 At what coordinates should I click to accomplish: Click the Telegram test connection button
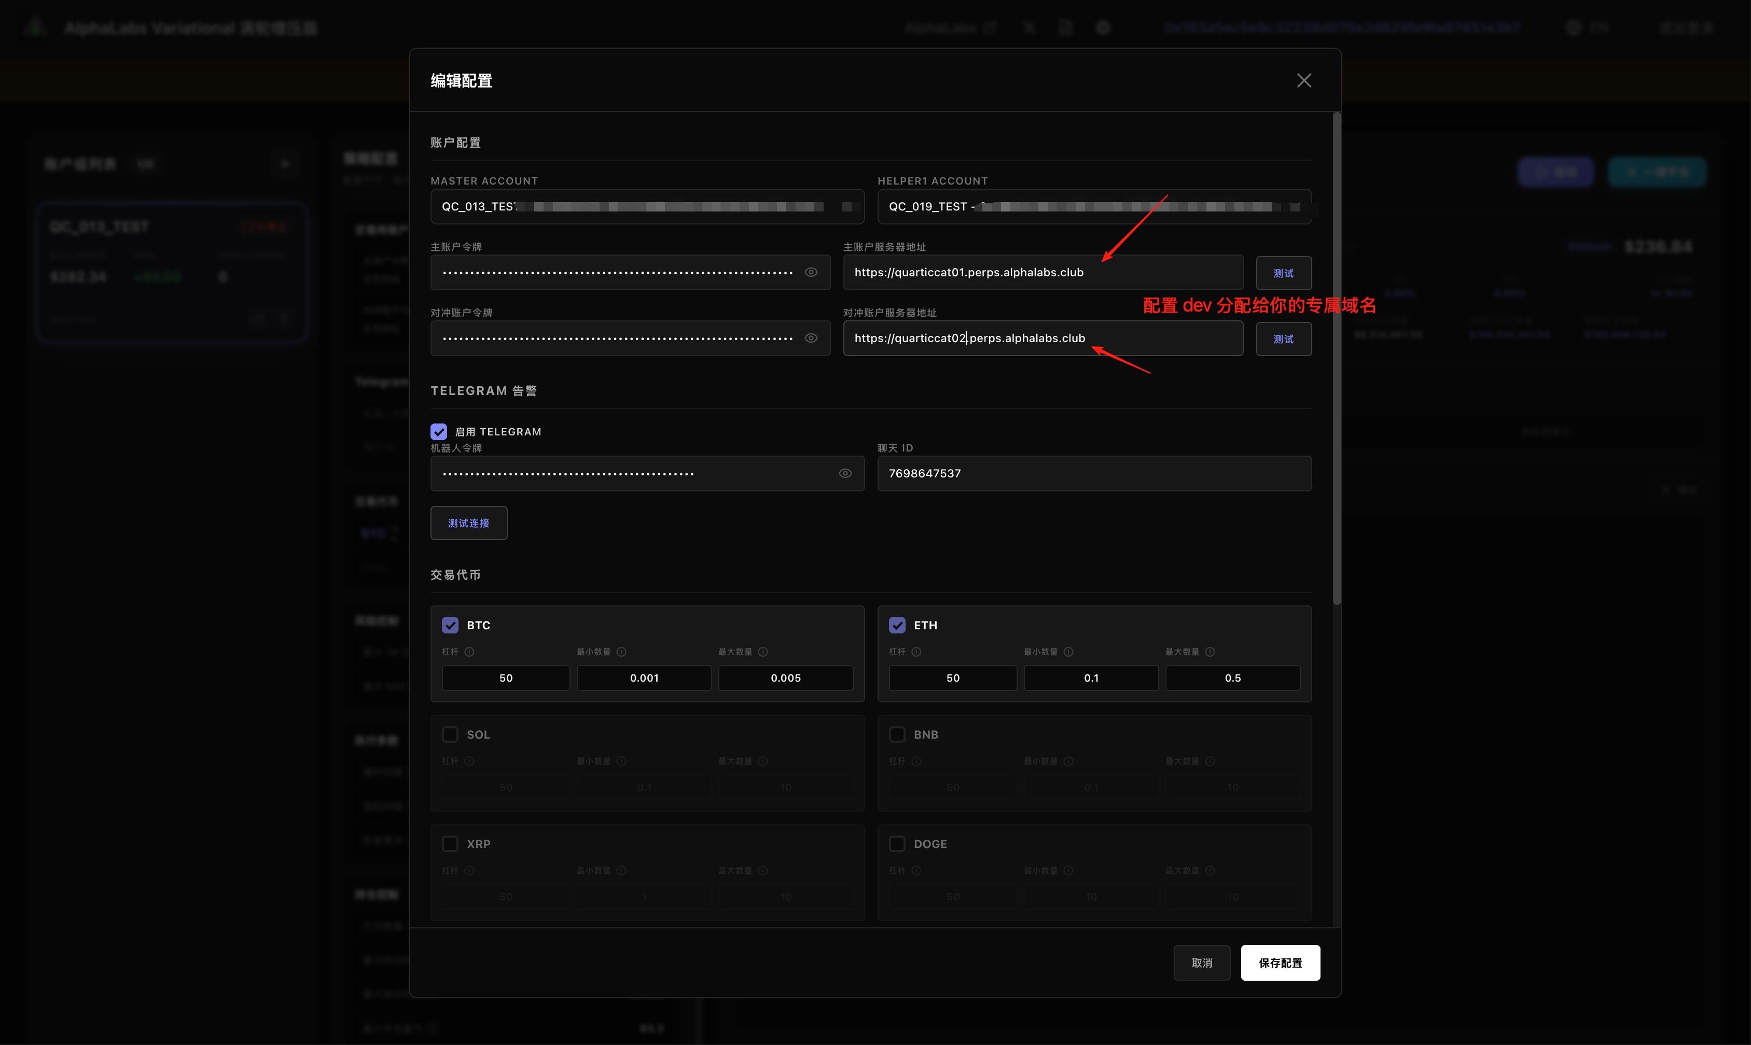pyautogui.click(x=468, y=523)
